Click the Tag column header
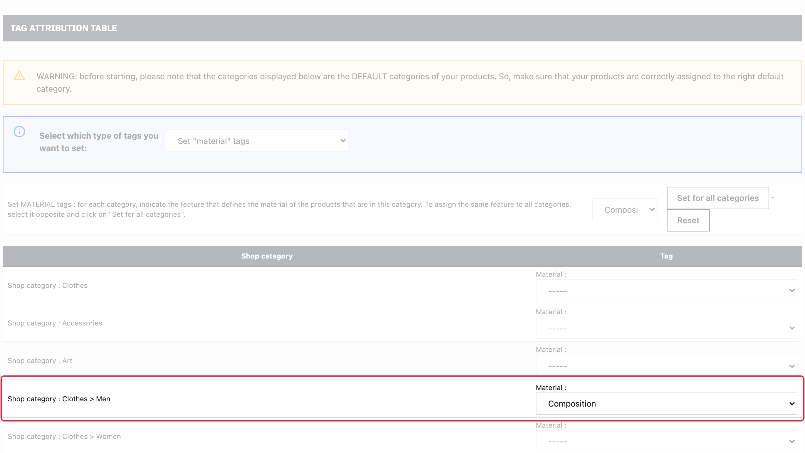The image size is (805, 453). (667, 256)
